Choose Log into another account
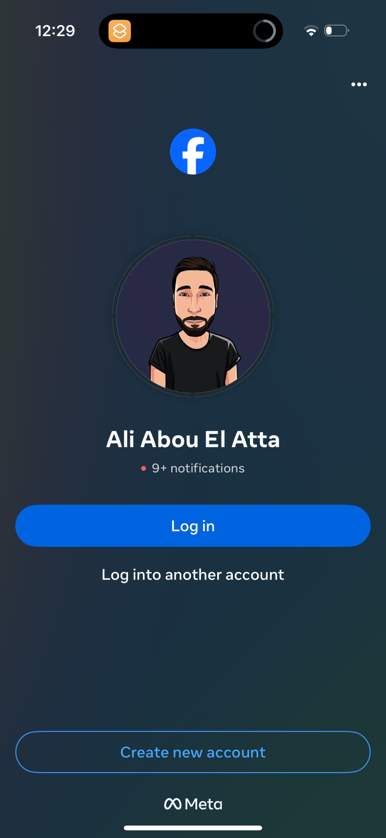Image resolution: width=386 pixels, height=838 pixels. point(193,575)
